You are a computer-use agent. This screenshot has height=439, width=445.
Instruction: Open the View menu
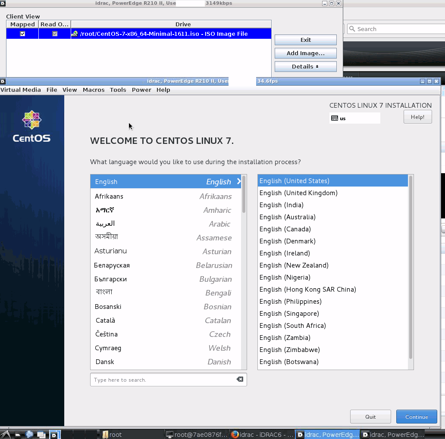click(x=69, y=90)
